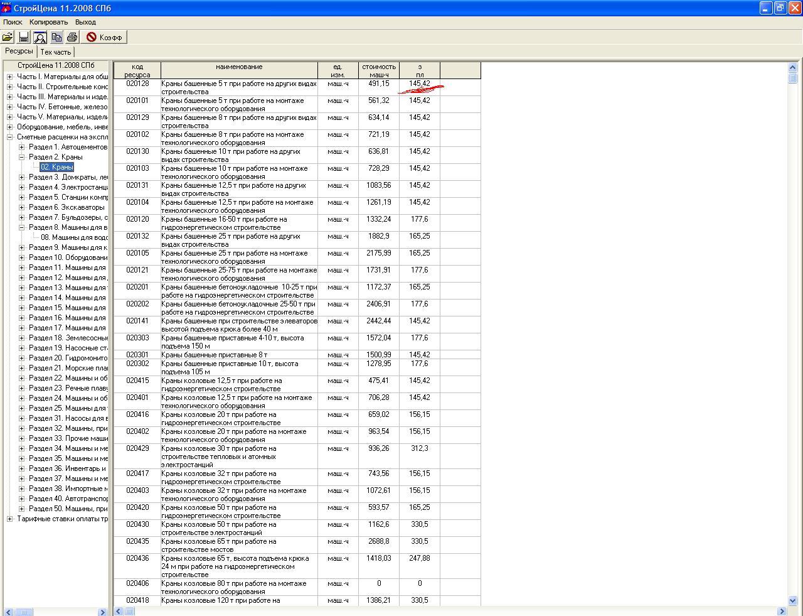The height and width of the screenshot is (616, 803).
Task: Click cost cell 634,14
Action: (x=379, y=121)
